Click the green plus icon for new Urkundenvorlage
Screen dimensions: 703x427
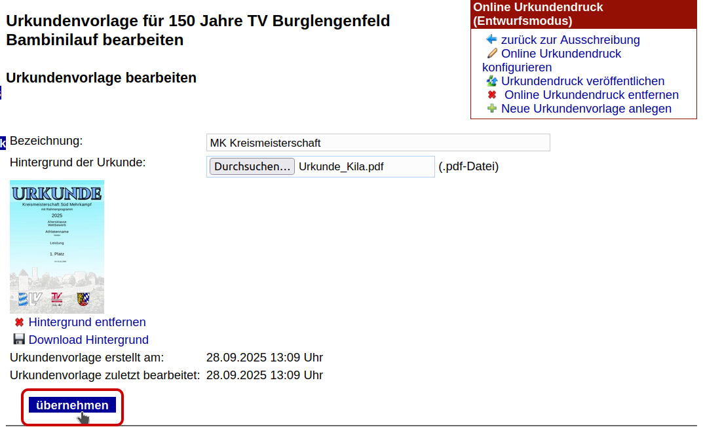click(x=492, y=109)
